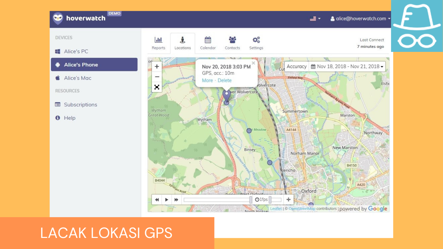The width and height of the screenshot is (443, 249).
Task: Switch to the Reports tab
Action: pos(159,43)
